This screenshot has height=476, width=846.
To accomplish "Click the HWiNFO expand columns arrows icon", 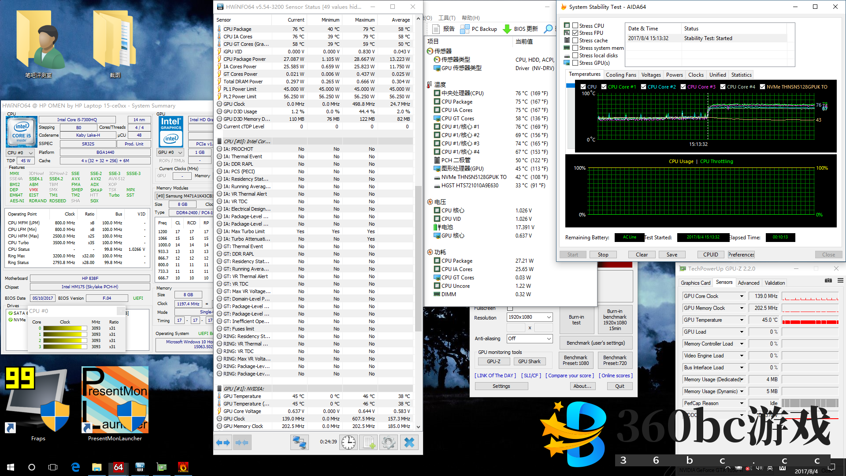I will click(x=223, y=442).
